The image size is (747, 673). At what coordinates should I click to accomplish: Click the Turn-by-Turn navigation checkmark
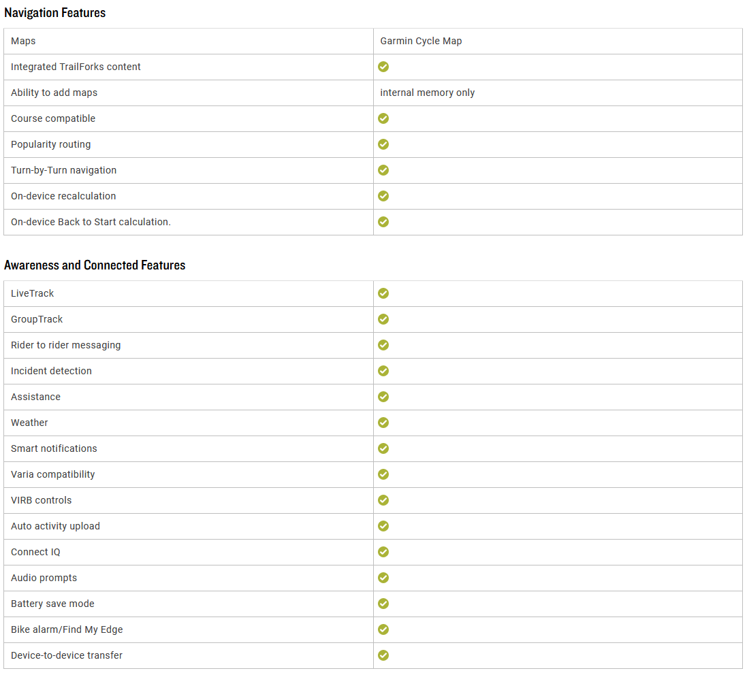383,170
